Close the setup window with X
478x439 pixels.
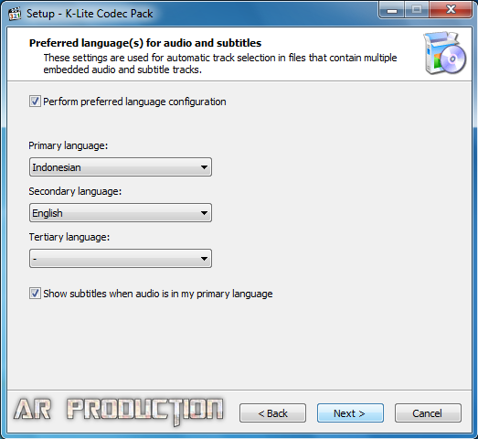451,10
